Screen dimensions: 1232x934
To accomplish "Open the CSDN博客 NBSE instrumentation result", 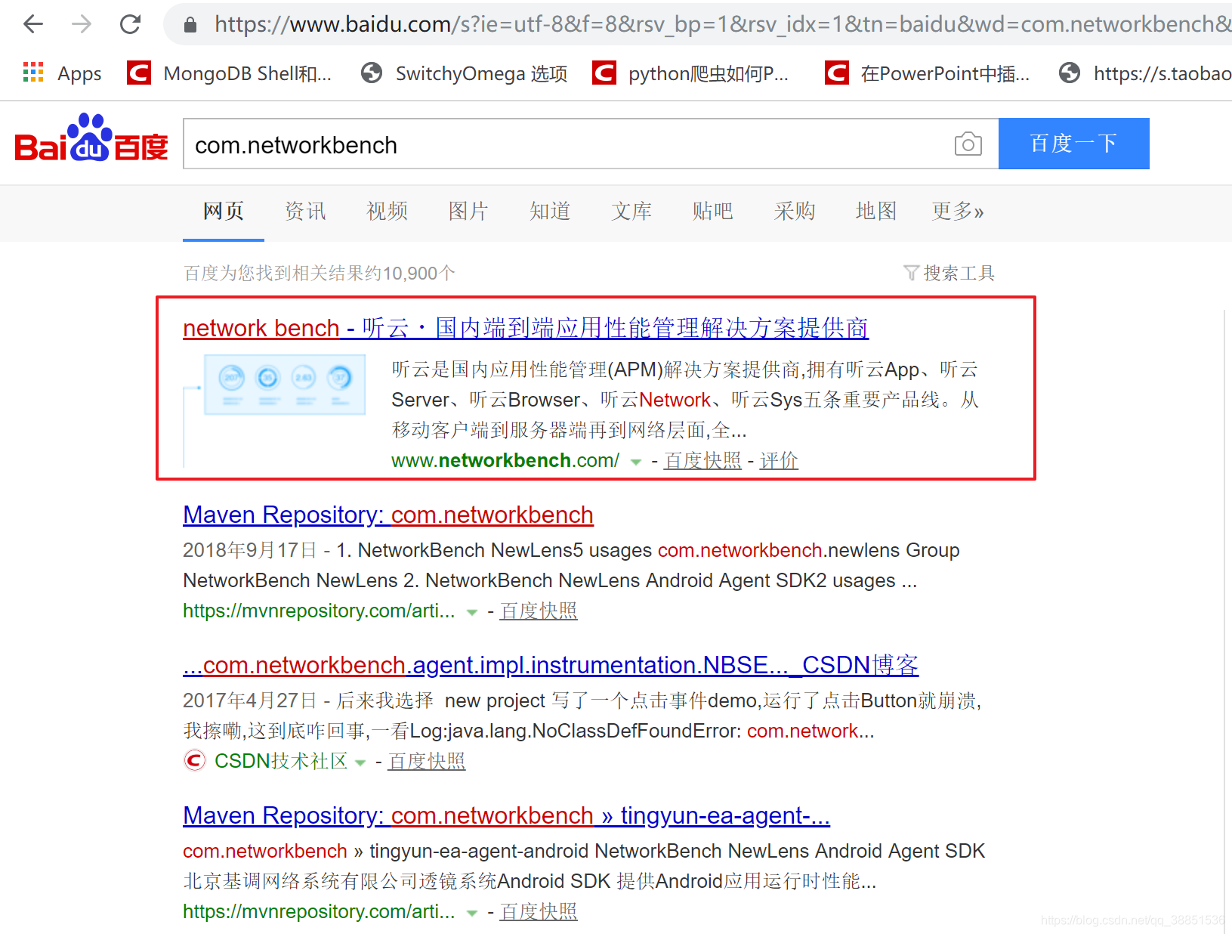I will point(551,665).
